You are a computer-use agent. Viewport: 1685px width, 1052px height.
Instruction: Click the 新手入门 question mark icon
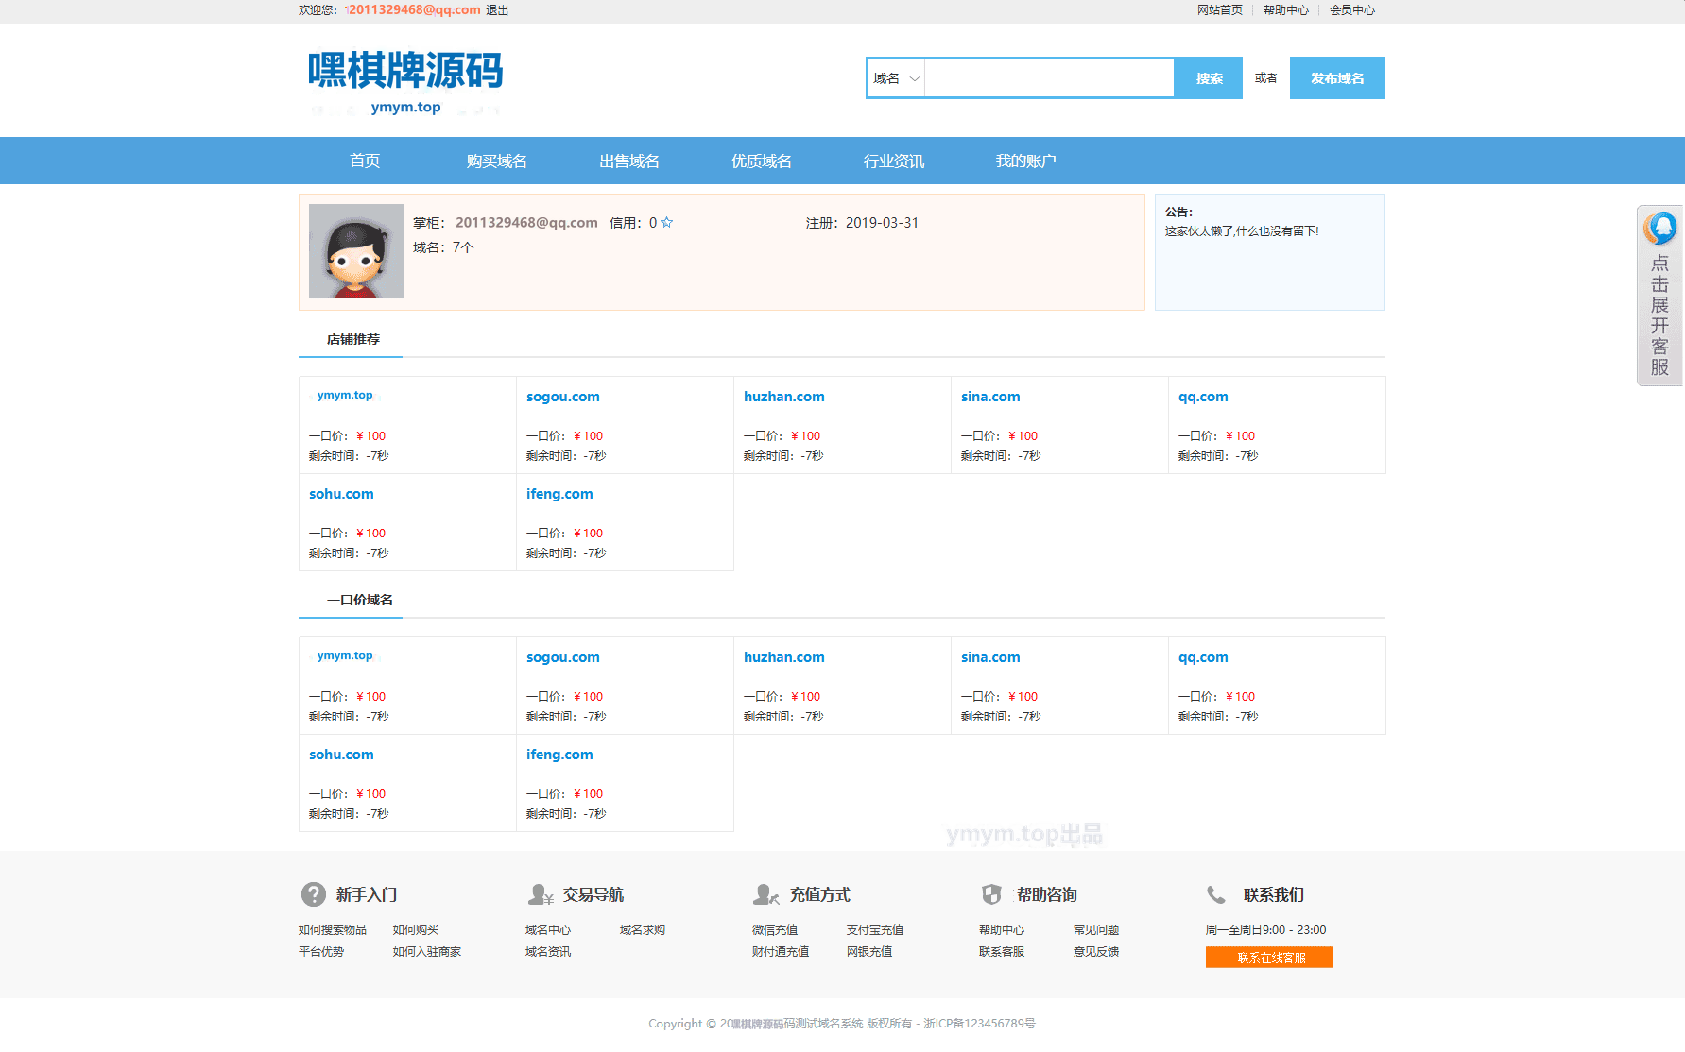(314, 894)
